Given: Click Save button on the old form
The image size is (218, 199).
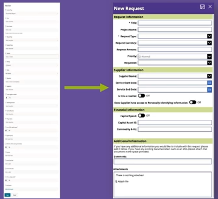Looking at the screenshot, I should click(x=8, y=195).
